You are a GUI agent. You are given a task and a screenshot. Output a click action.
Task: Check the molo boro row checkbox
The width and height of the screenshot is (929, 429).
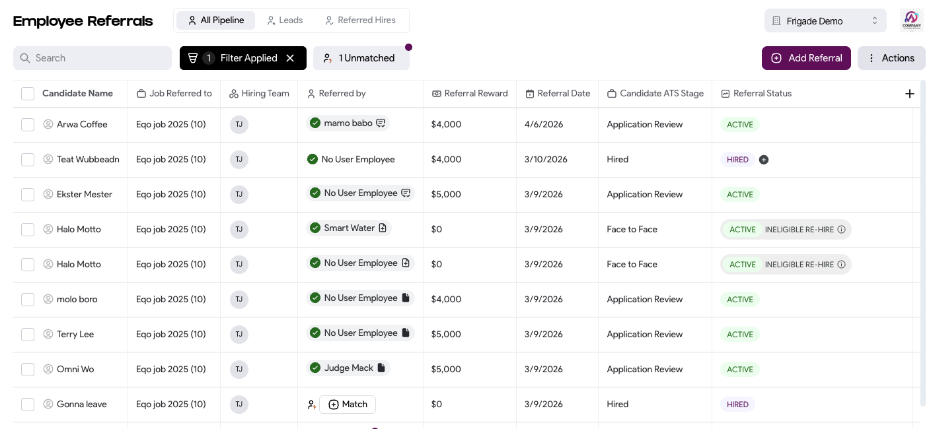[28, 299]
